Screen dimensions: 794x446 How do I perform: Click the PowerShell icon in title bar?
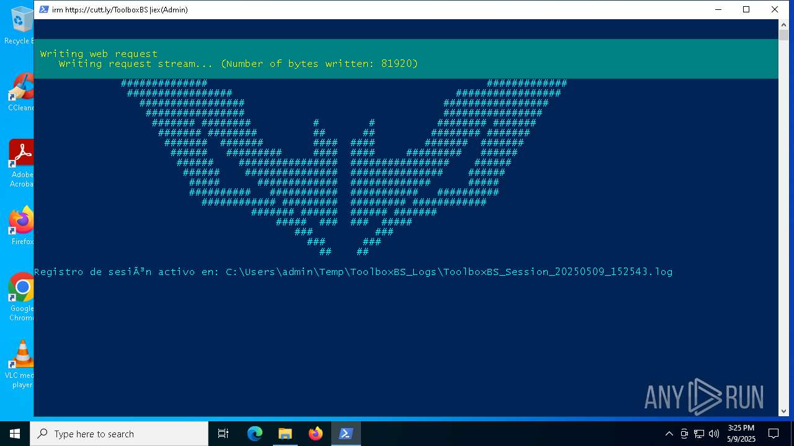pos(44,9)
